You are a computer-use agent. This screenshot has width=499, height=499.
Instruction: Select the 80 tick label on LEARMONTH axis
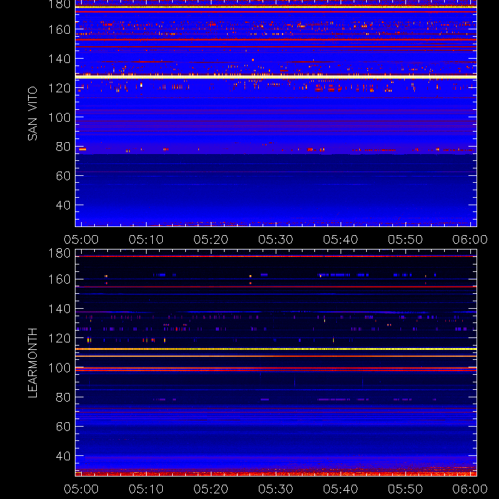coord(63,397)
